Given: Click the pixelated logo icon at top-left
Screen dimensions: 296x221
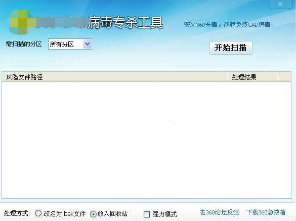Looking at the screenshot, I should point(20,22).
